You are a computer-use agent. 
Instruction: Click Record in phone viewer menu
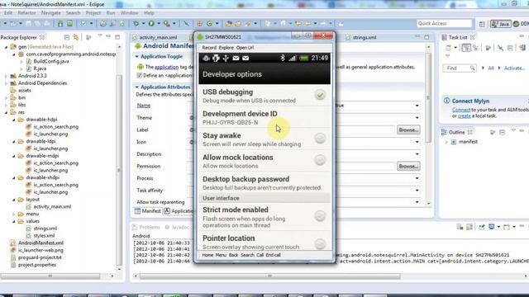209,48
